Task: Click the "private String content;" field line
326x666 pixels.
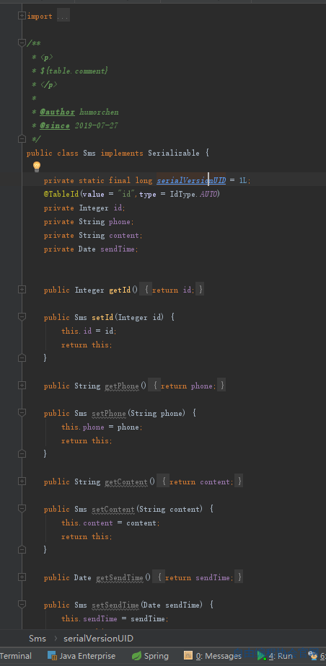Action: (x=93, y=235)
